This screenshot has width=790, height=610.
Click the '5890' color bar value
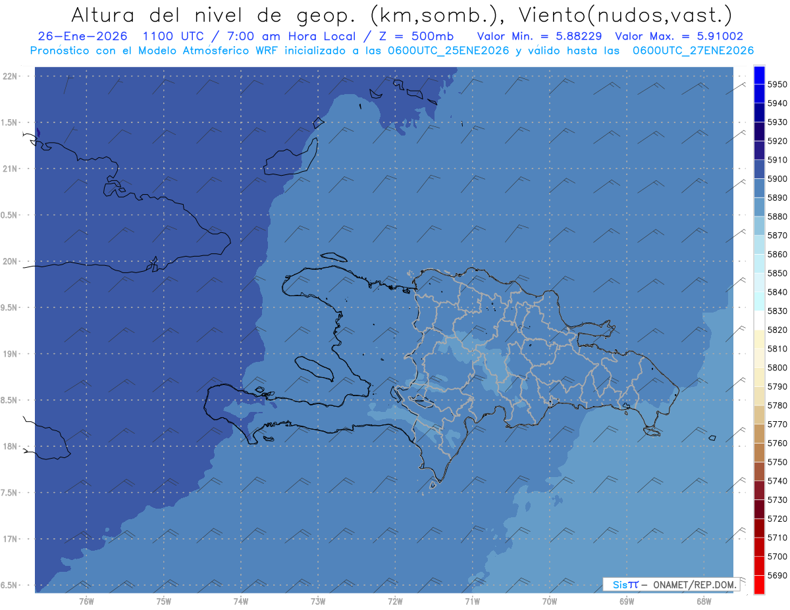[777, 197]
